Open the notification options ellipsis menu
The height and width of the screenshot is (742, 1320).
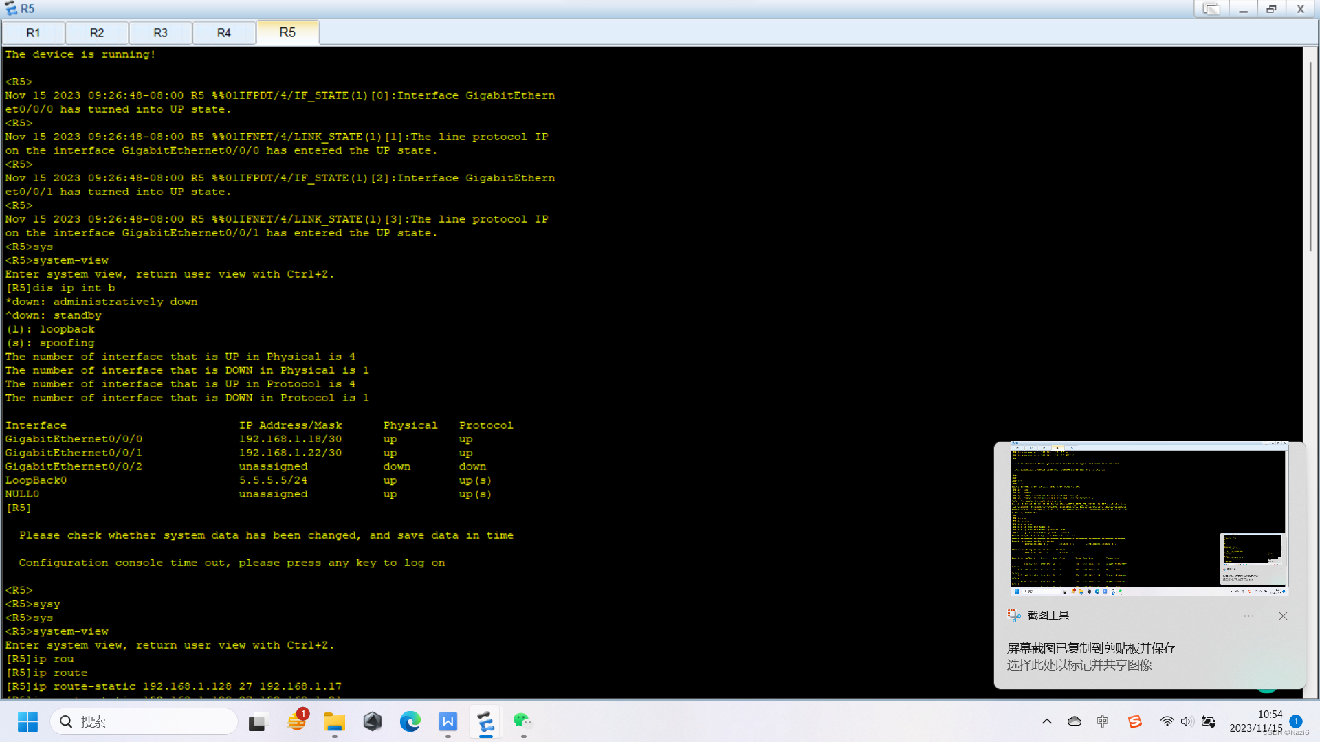[1248, 616]
